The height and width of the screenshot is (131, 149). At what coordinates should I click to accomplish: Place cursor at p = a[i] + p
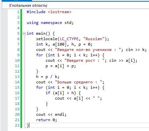click(61, 66)
